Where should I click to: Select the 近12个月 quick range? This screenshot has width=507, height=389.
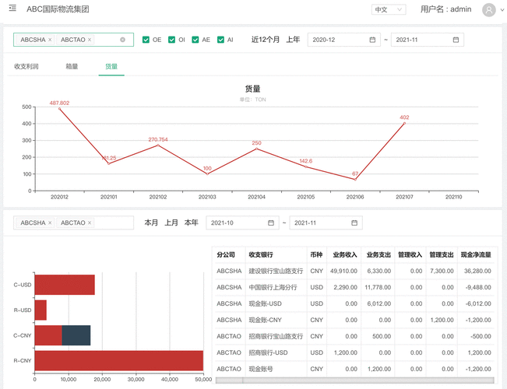265,40
